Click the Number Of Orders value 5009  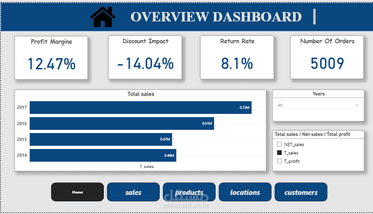327,63
